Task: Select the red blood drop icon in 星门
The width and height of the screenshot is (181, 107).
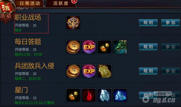Action: pos(89,95)
